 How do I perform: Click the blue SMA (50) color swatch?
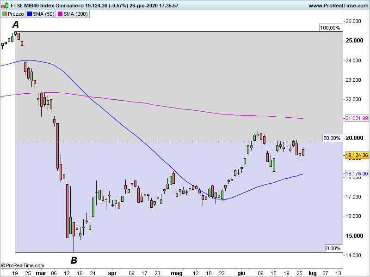point(30,14)
